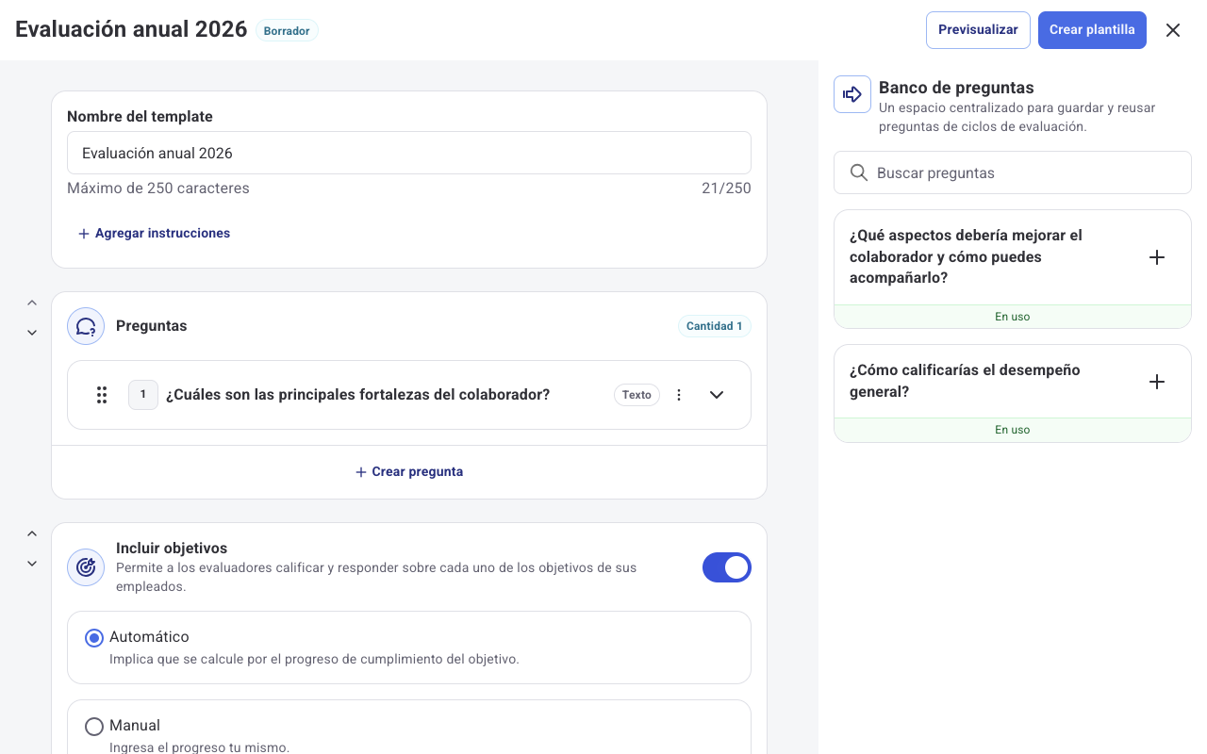Click Previsualizar button
This screenshot has height=754, width=1207.
click(978, 30)
